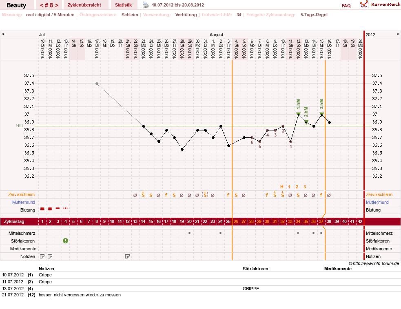Click the printer icon

coord(145,5)
